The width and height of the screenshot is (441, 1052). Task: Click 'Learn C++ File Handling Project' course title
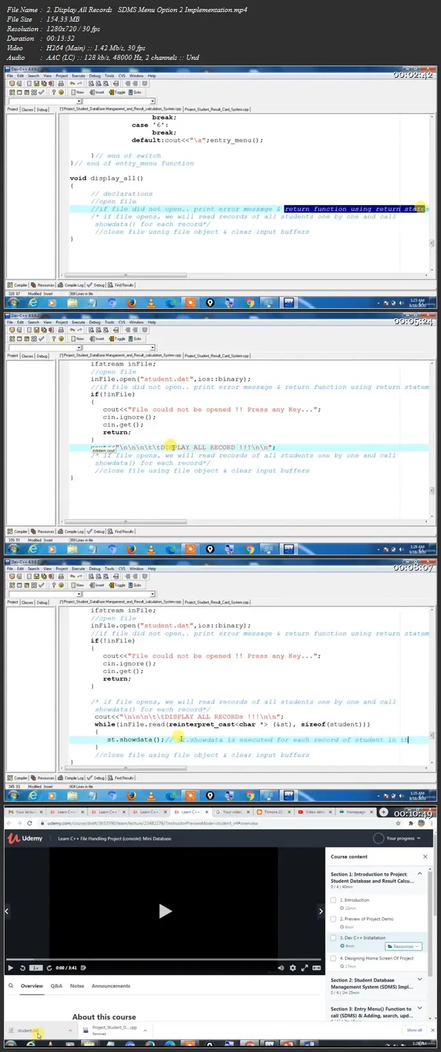(x=115, y=838)
